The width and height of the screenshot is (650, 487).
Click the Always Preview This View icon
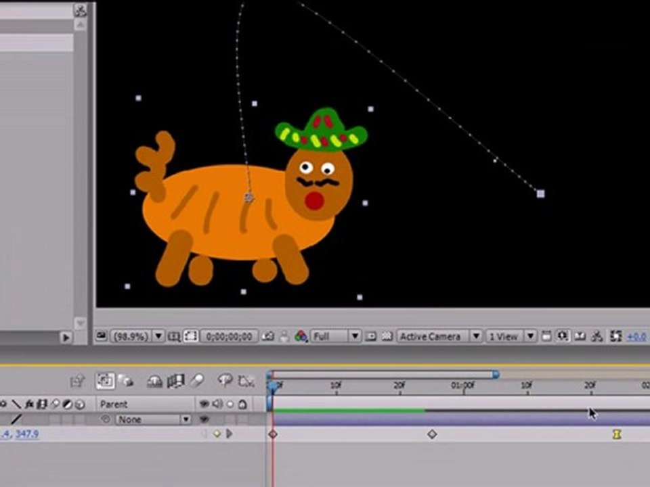coord(101,336)
